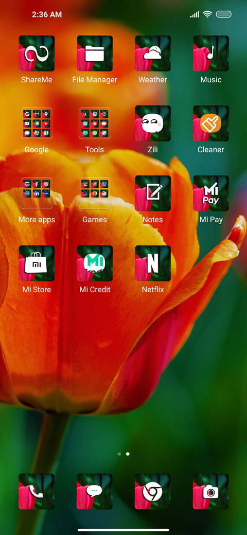Launch File Manager app

point(95,53)
